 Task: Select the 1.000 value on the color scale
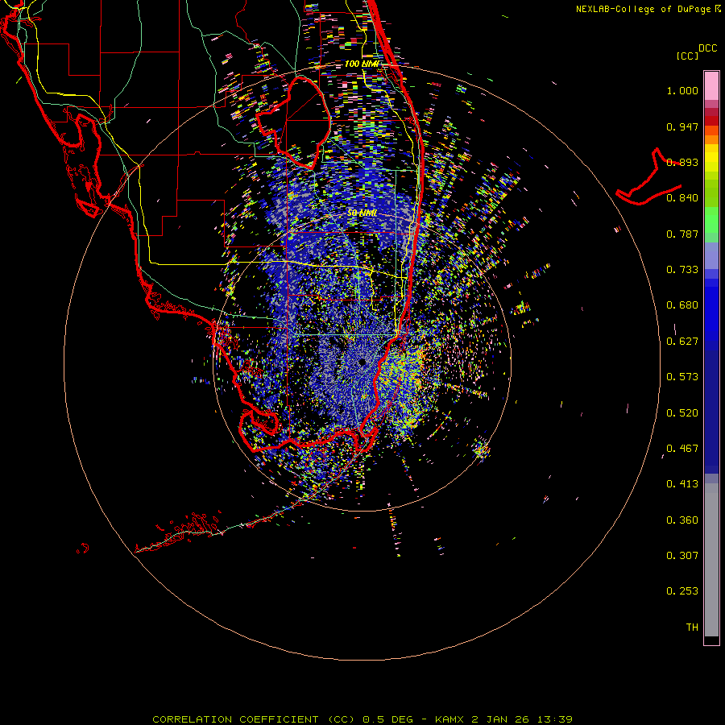click(682, 90)
